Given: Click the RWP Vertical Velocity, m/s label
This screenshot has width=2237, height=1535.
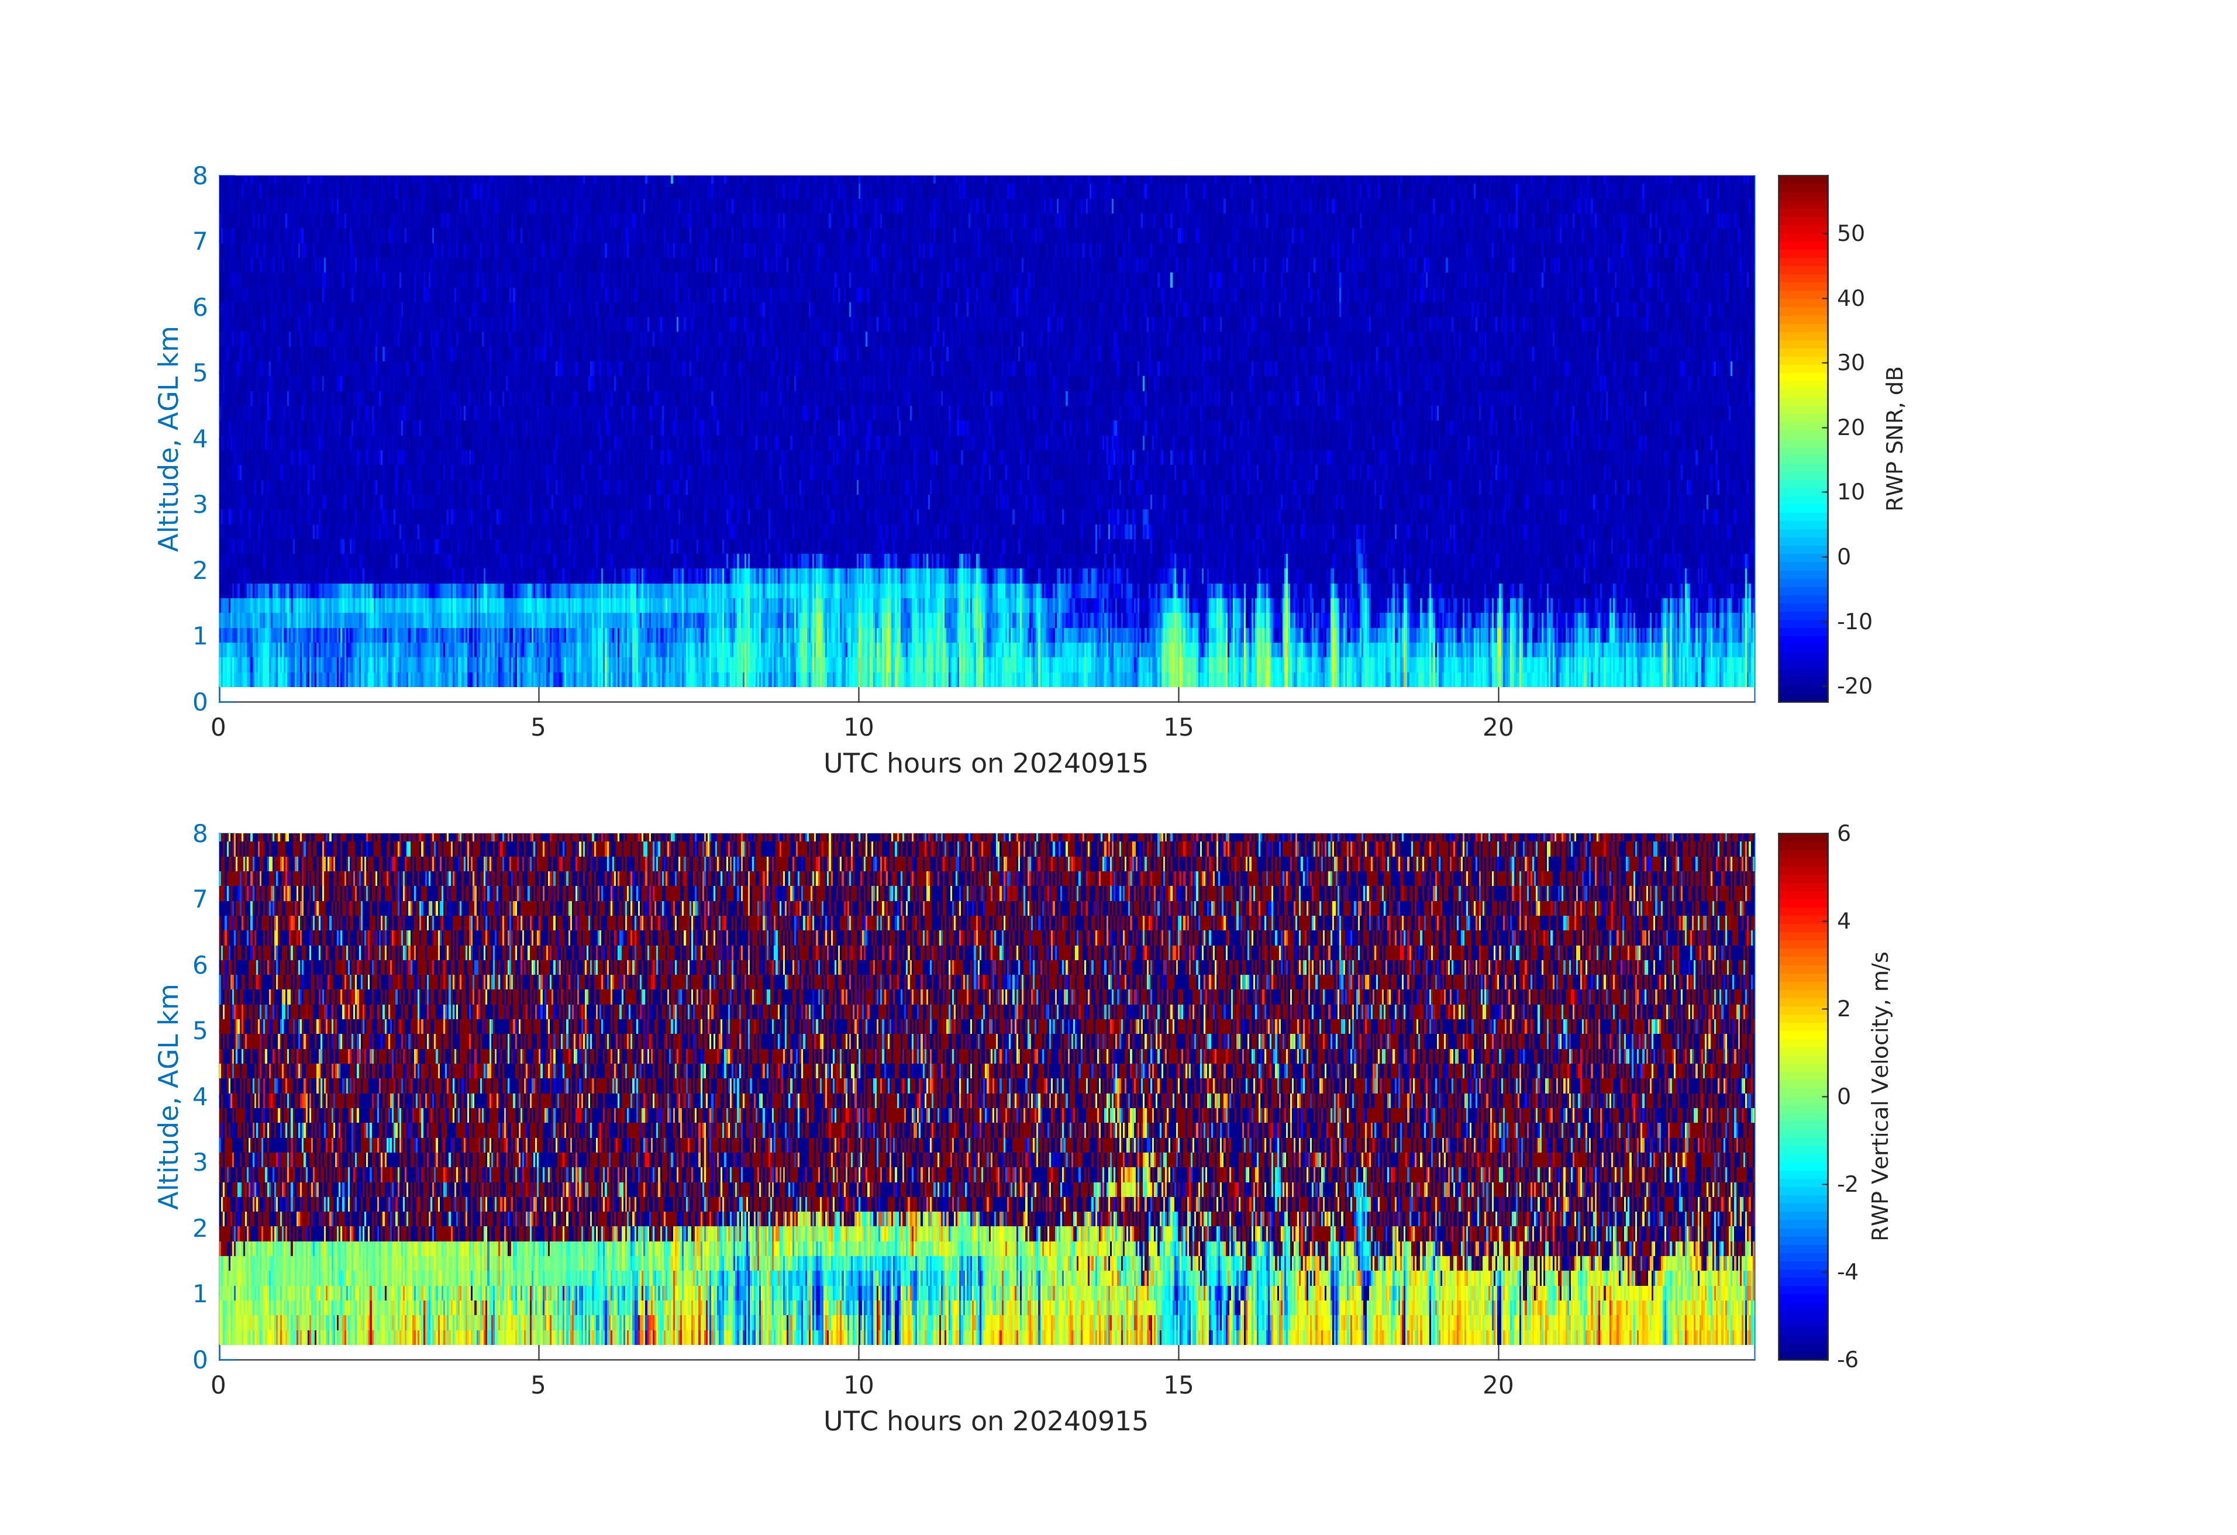Looking at the screenshot, I should 1880,1095.
